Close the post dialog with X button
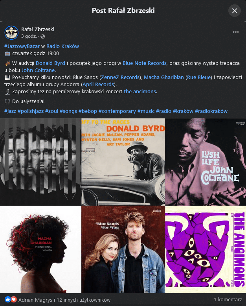This screenshot has height=306, width=246. point(235,11)
